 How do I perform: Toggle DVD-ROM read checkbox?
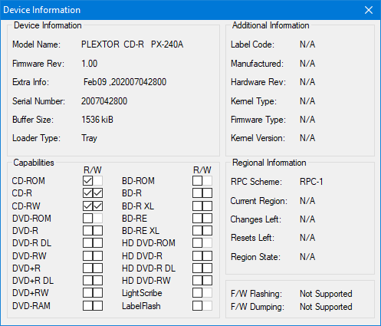[87, 219]
